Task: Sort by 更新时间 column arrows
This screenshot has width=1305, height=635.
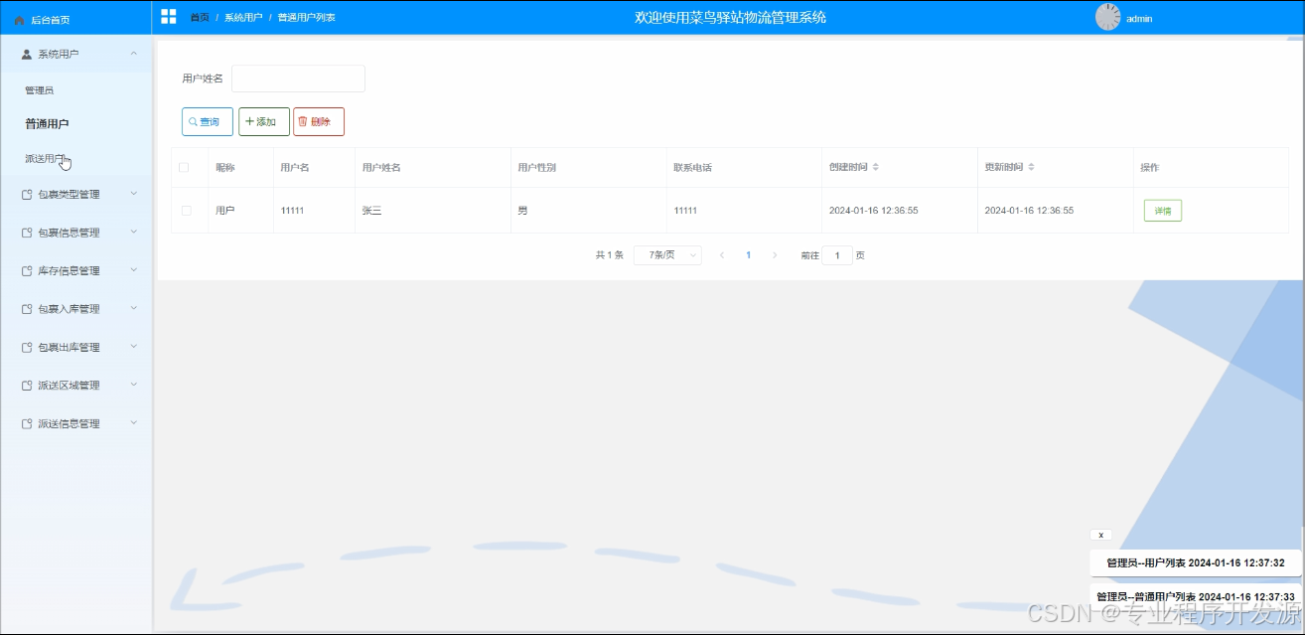Action: tap(1031, 167)
